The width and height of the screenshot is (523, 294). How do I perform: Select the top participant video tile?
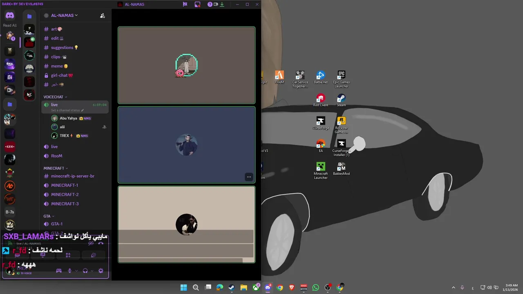pyautogui.click(x=187, y=65)
